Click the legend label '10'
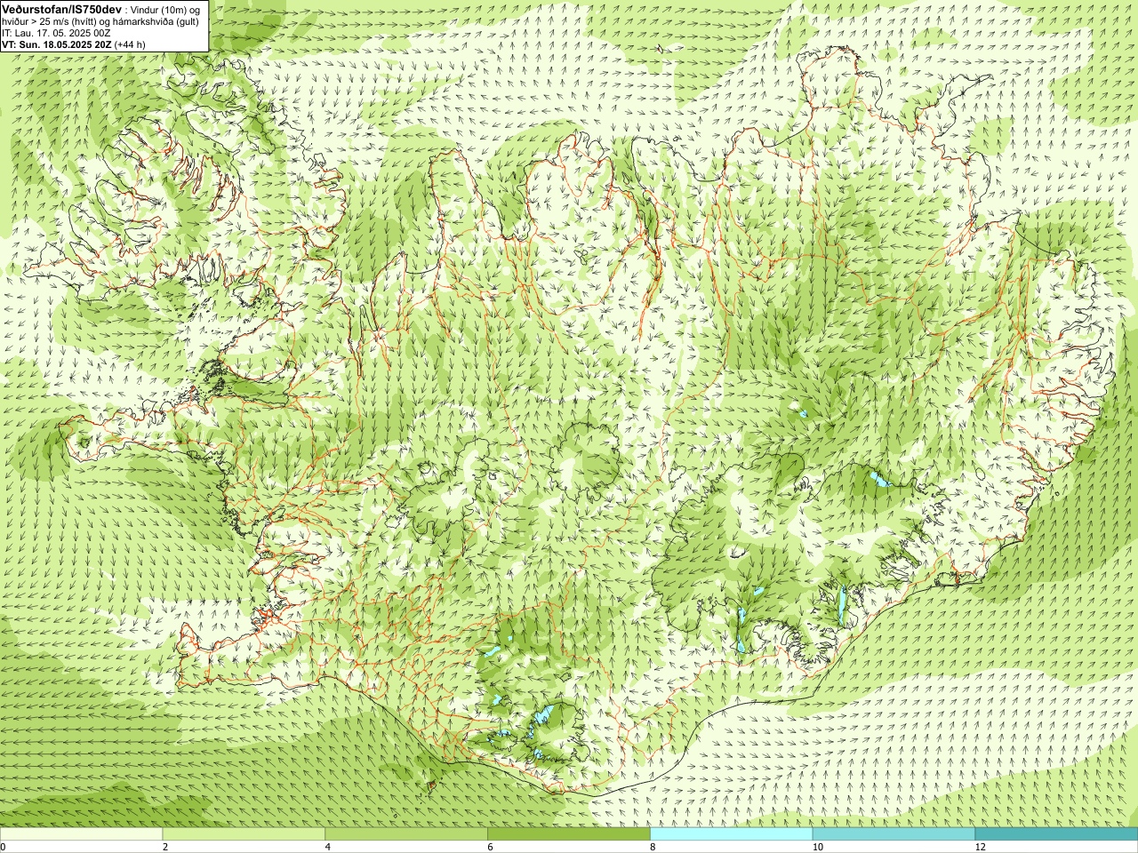This screenshot has width=1138, height=853. click(x=817, y=847)
